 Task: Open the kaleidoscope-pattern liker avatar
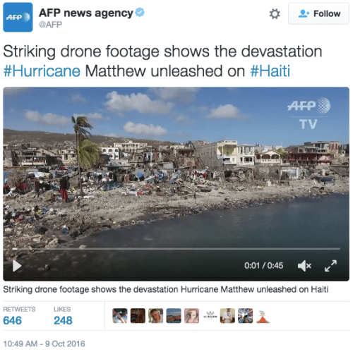[x=245, y=316]
